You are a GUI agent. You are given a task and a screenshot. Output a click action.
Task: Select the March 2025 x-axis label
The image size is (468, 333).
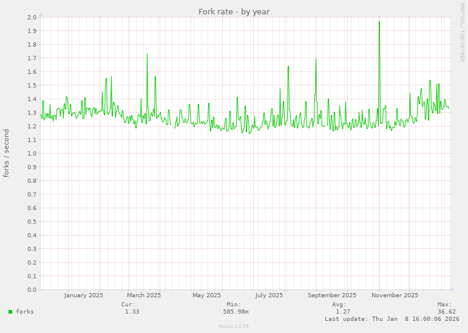tap(144, 295)
